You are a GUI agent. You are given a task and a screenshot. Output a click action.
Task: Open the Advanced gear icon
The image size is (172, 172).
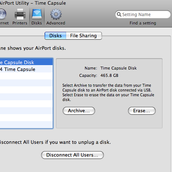[x=56, y=14]
